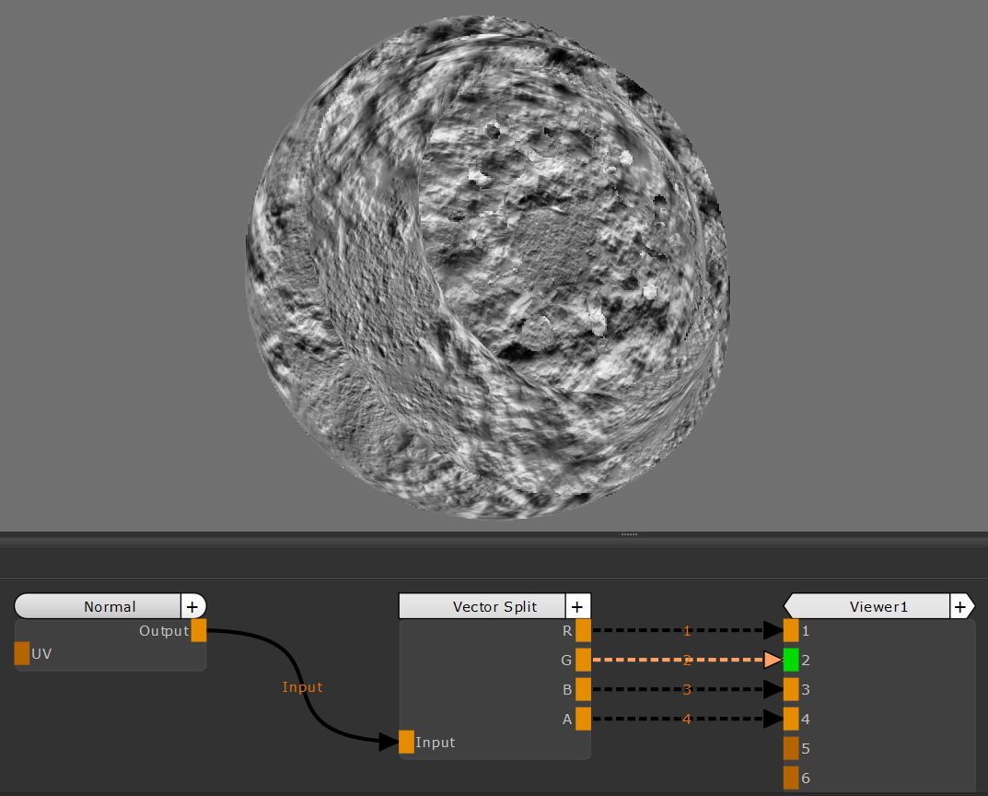
Task: Expand the Vector Split node plus button
Action: click(x=577, y=606)
